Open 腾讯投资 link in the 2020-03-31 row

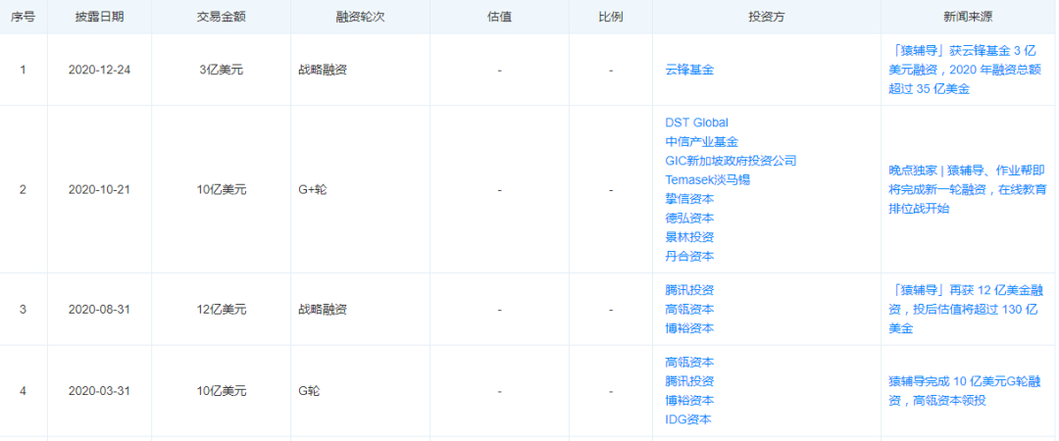coord(689,381)
